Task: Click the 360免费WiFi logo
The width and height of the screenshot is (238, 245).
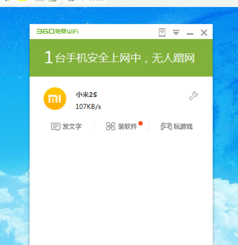Action: coord(57,31)
